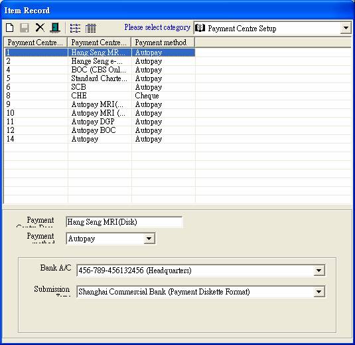Click Autopay method cell in row 11

163,122
